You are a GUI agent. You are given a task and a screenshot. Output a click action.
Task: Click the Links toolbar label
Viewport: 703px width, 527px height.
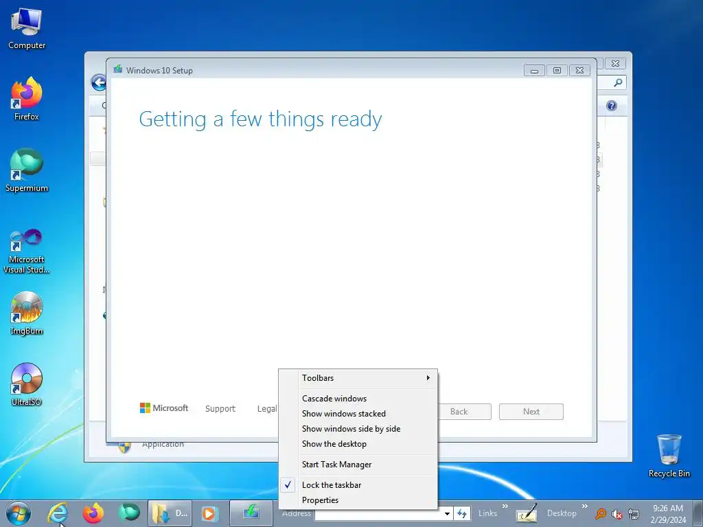pyautogui.click(x=487, y=513)
